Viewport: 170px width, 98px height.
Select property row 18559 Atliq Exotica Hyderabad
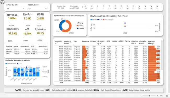(107, 72)
